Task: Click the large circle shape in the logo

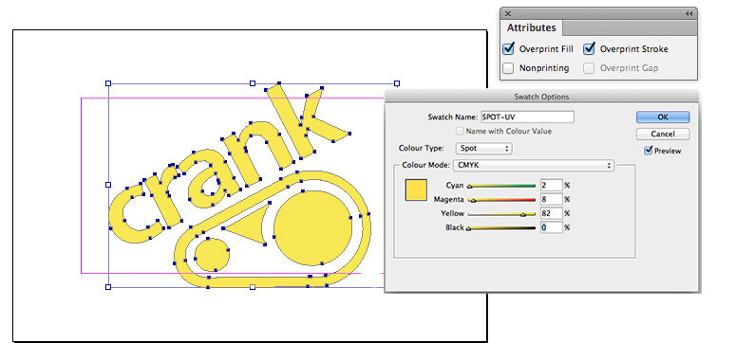Action: click(312, 228)
